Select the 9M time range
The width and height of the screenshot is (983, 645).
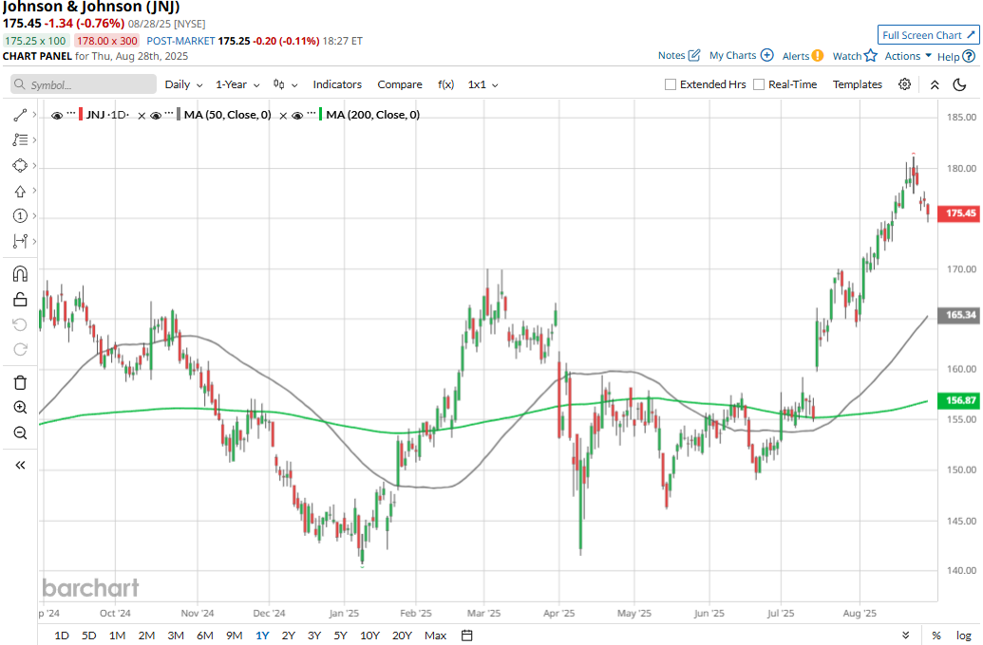point(234,635)
